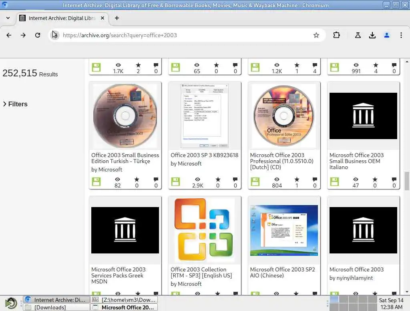The height and width of the screenshot is (311, 410).
Task: Click the page vertical scrollbar thumb
Action: coord(407,181)
